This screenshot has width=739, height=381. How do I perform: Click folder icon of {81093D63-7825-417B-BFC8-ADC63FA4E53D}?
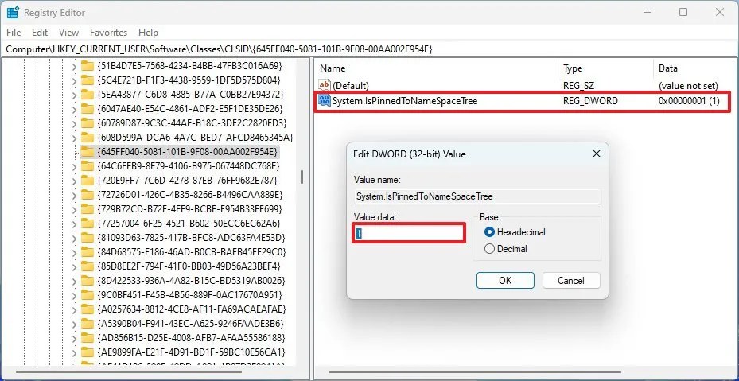tap(88, 238)
